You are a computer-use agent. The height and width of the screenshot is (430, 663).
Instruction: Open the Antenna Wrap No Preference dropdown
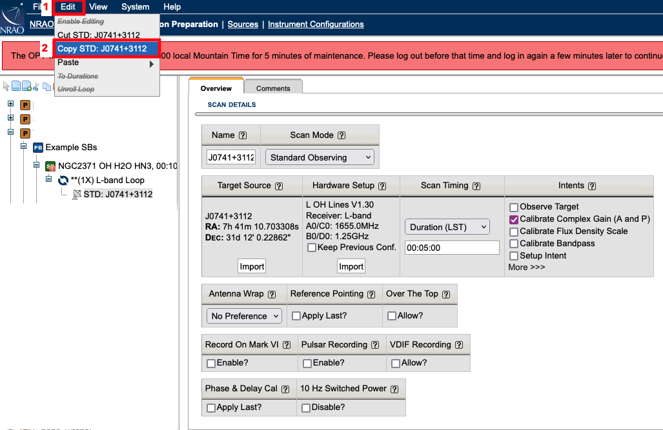(245, 316)
